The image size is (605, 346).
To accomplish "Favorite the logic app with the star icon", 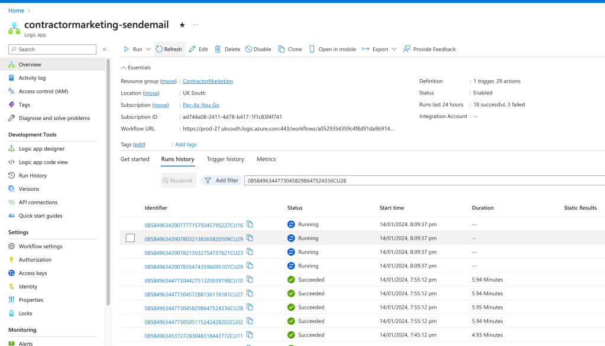I will click(x=182, y=25).
